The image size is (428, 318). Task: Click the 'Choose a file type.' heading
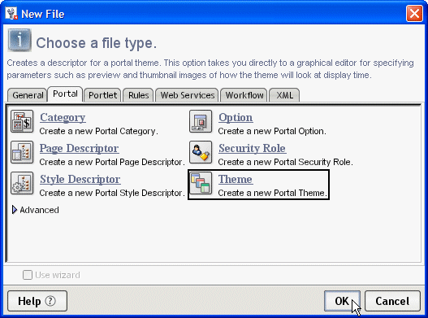pos(97,43)
